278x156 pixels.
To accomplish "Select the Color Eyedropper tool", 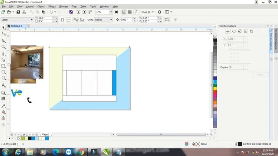I will (x=3, y=106).
